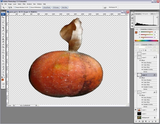Create new adjustment layer icon
Image resolution: width=160 pixels, height=124 pixels.
click(146, 121)
